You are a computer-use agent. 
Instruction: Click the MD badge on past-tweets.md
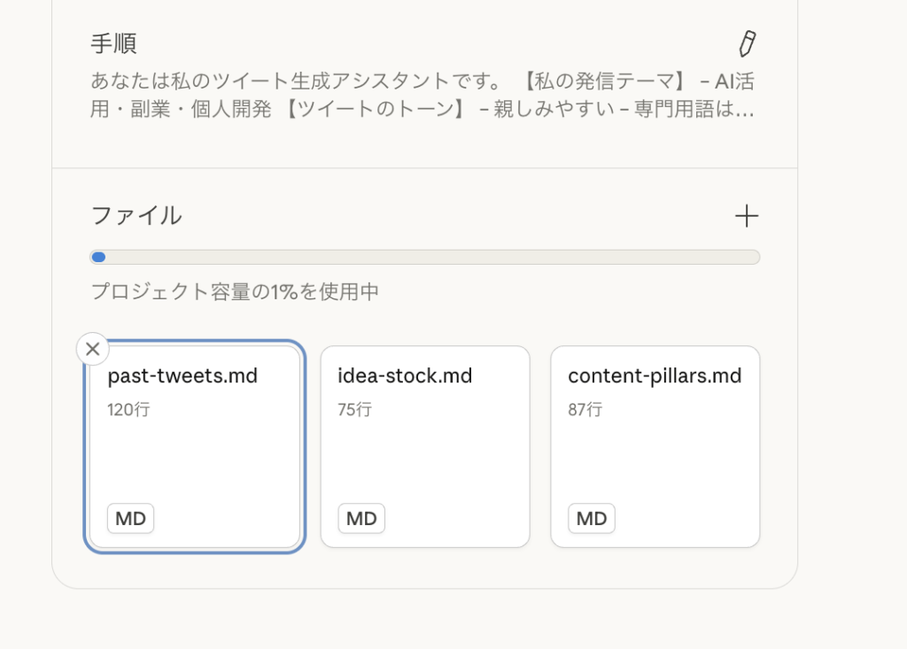[x=129, y=518]
